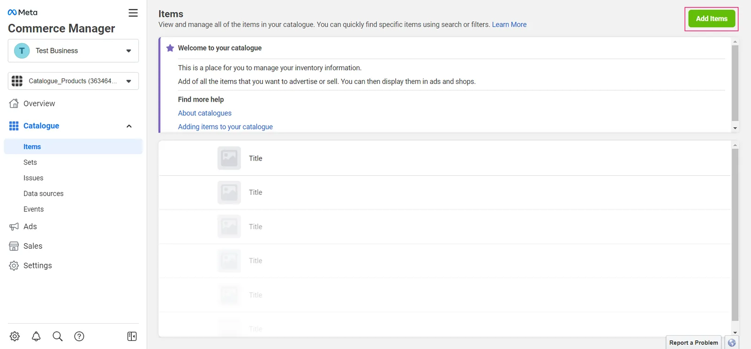Open Data sources in the sidebar
Screen dimensions: 751x349
43,193
